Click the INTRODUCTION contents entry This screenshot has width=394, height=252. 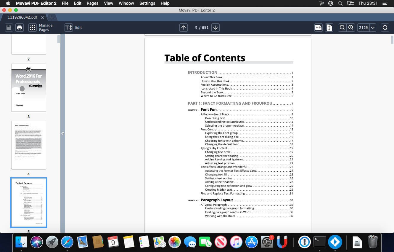pos(202,72)
